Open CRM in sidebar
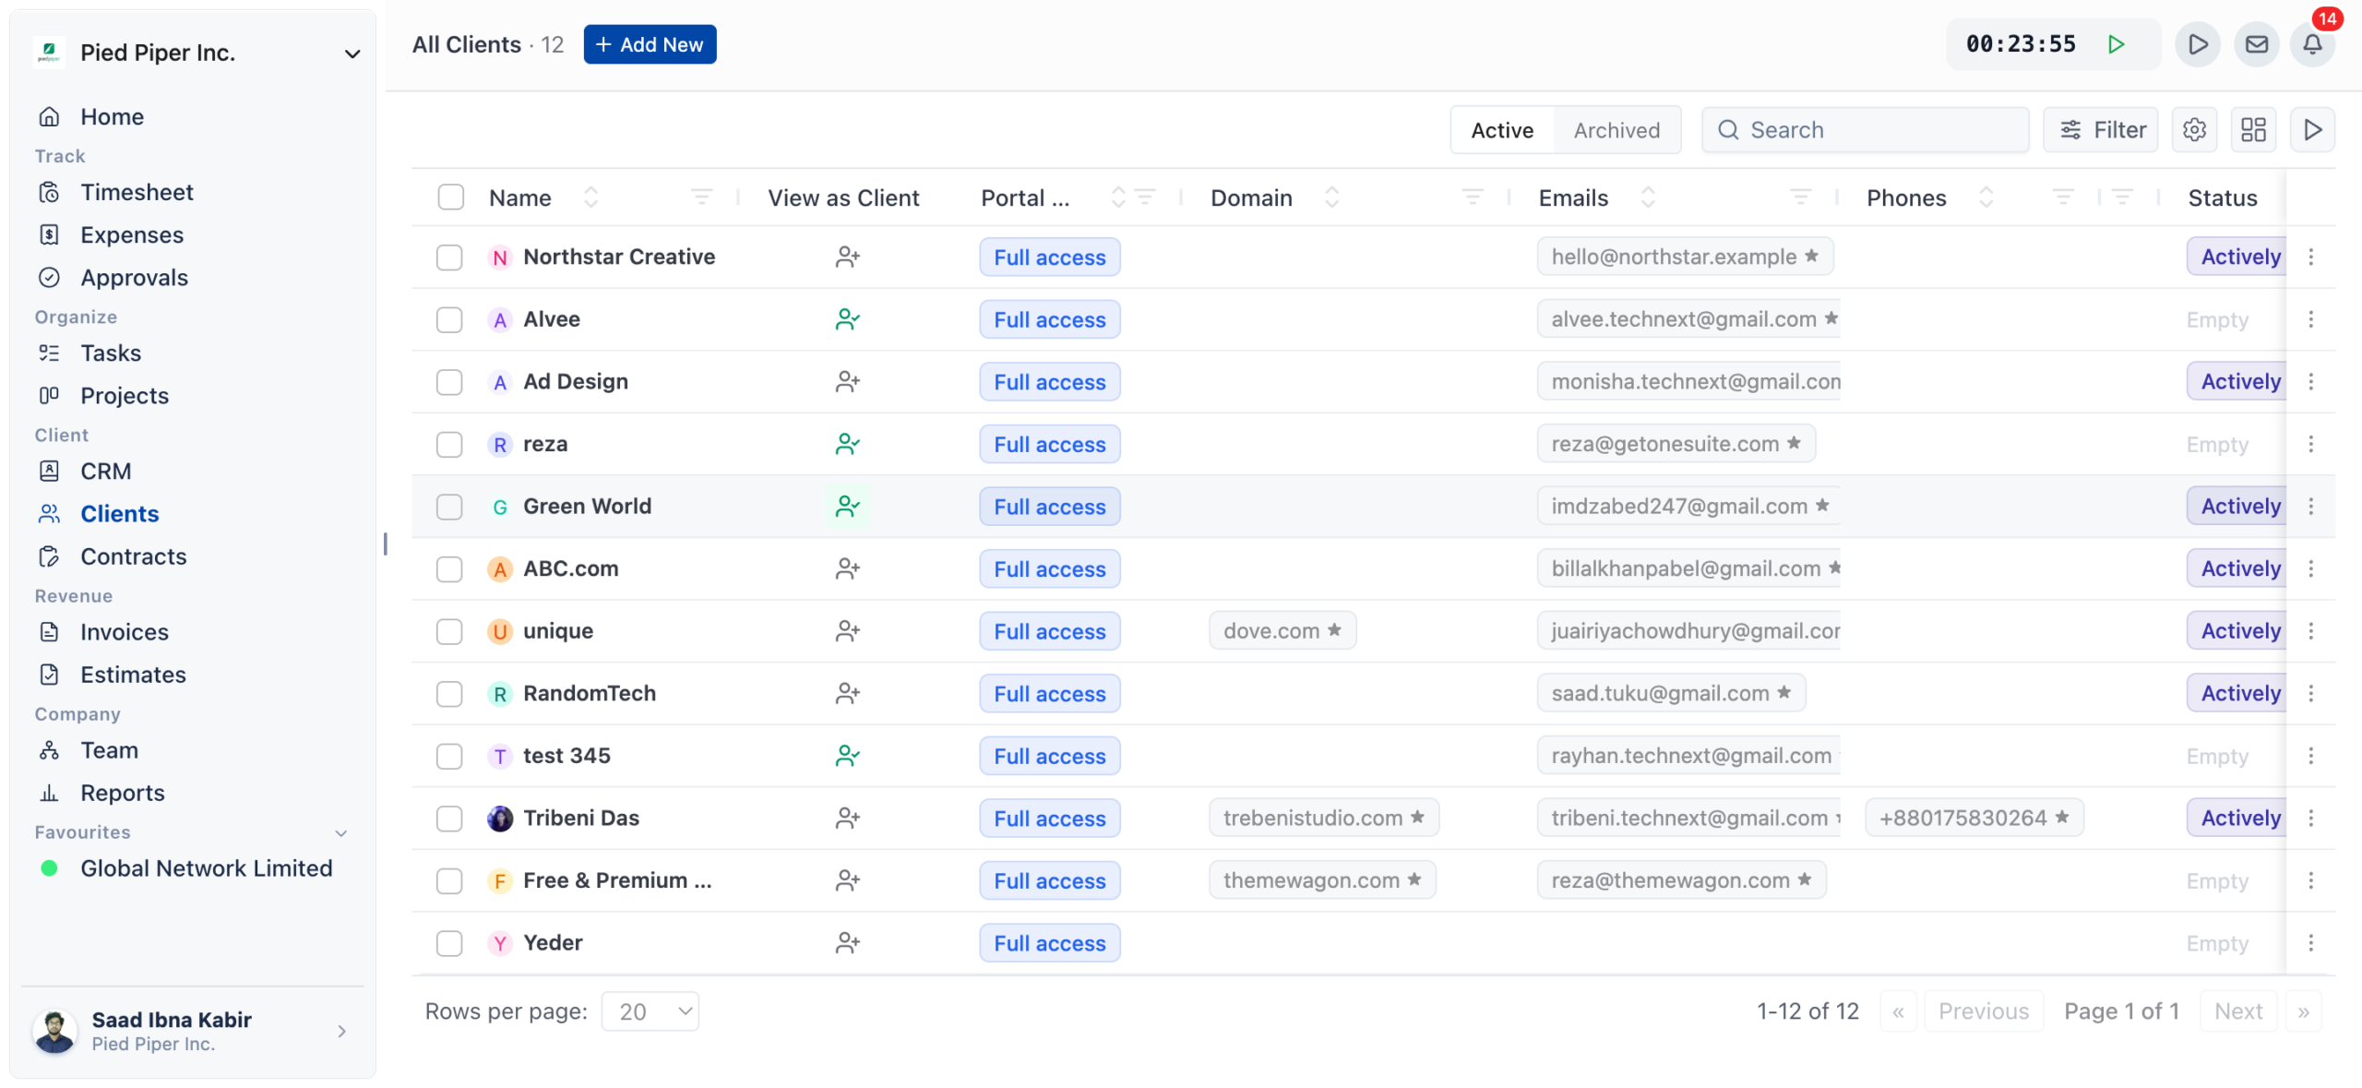Viewport: 2362px width, 1088px height. [105, 471]
